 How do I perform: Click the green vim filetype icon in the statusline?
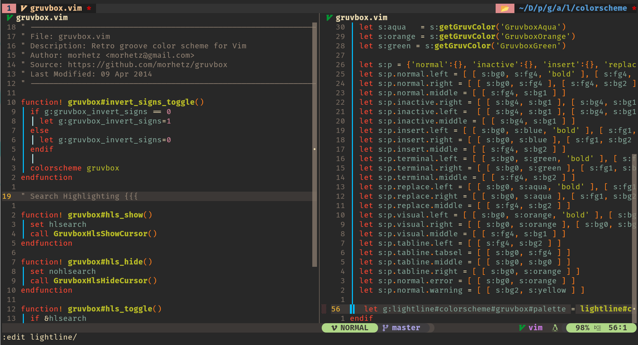[522, 328]
